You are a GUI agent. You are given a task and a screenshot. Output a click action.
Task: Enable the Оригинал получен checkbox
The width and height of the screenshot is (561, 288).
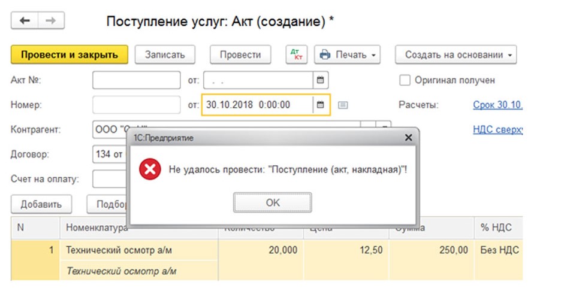pyautogui.click(x=405, y=80)
